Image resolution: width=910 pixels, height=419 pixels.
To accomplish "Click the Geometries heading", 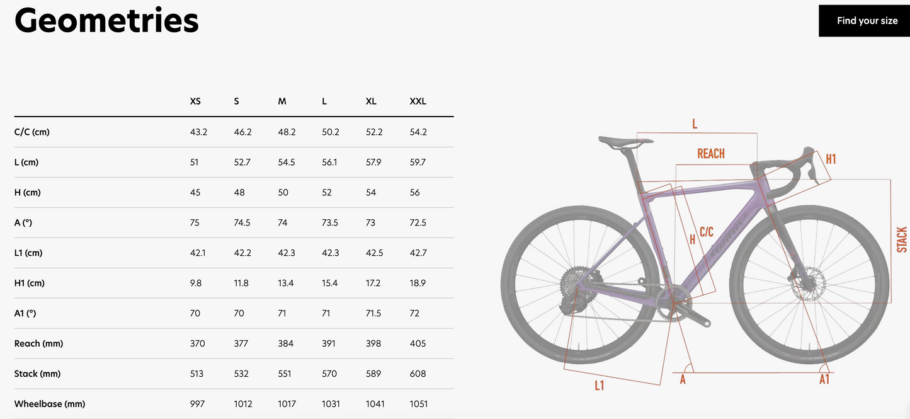I will point(106,21).
